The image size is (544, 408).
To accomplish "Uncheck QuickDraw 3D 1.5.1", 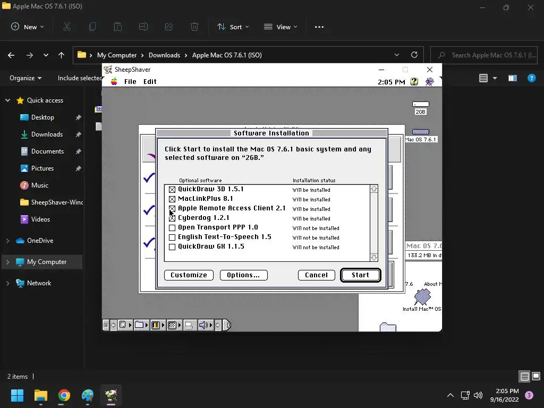I will (172, 190).
